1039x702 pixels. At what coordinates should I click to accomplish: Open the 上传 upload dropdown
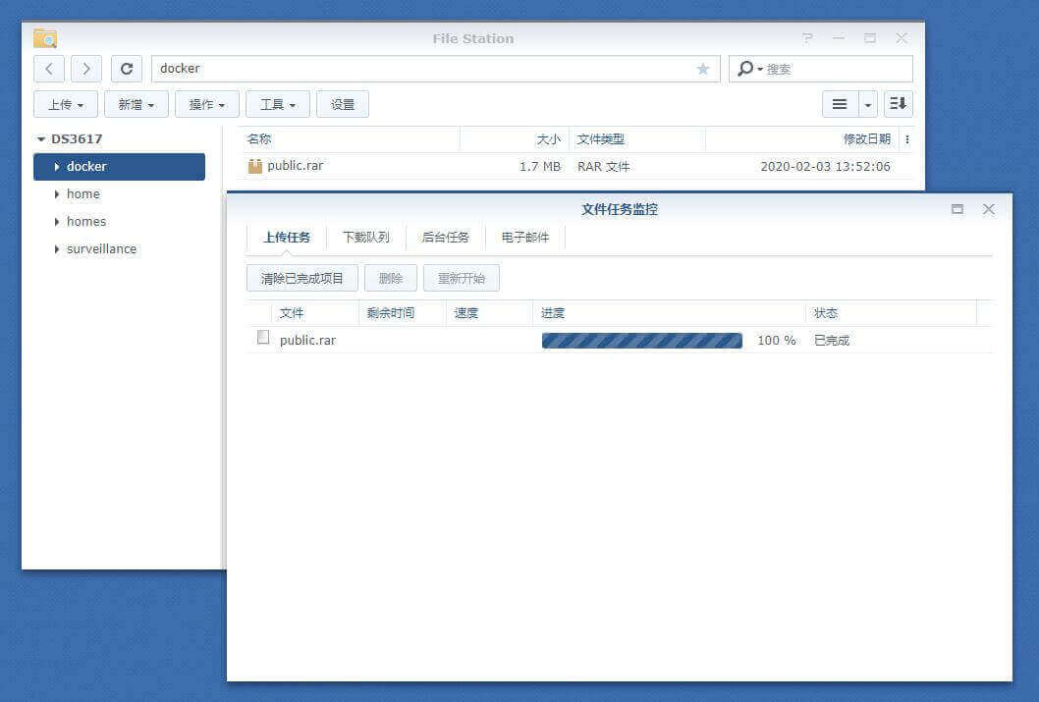coord(65,103)
